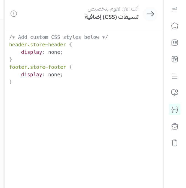Screen dimensions: 186x188
Task: Switch to the mobile phone preview icon
Action: click(x=175, y=143)
